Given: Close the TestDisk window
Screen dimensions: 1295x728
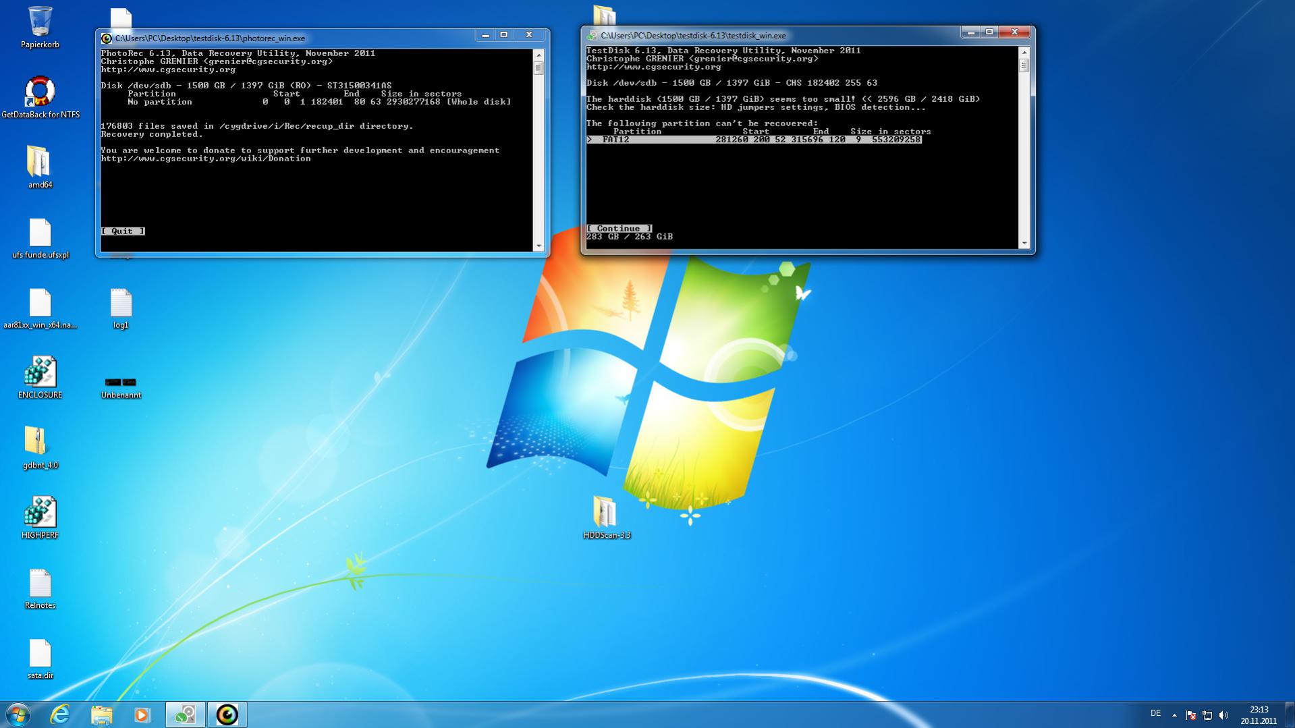Looking at the screenshot, I should point(1014,32).
